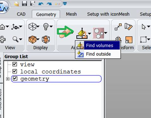The width and height of the screenshot is (151, 118).
Task: Click the Save As icon
Action: (x=33, y=4)
